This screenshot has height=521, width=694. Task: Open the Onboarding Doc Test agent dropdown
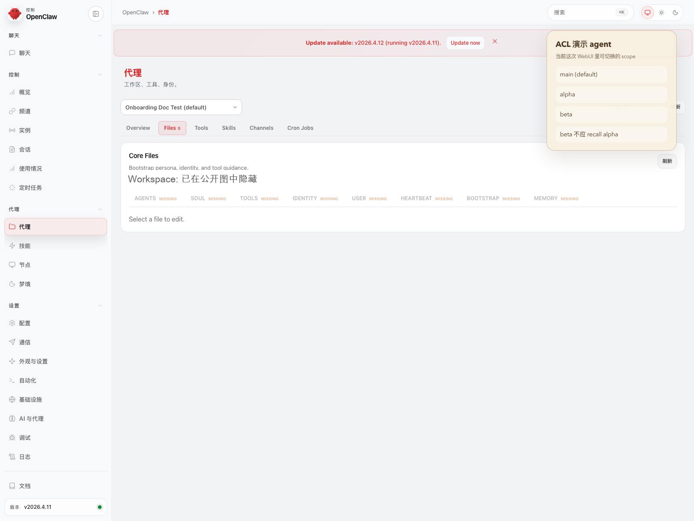click(181, 107)
